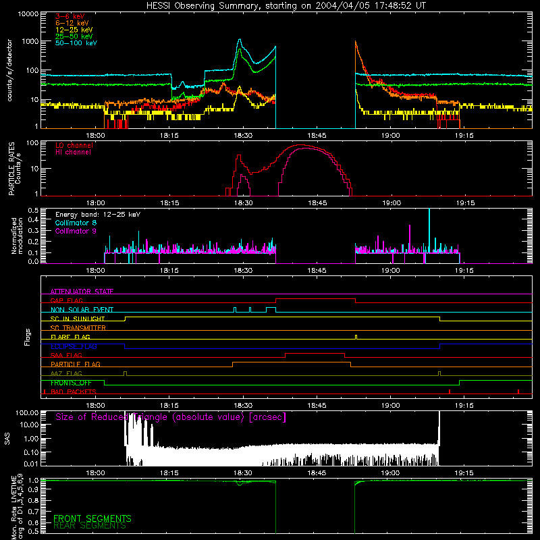Click 19:15 tick label under the SAS panel
This screenshot has width=540, height=540.
[464, 473]
